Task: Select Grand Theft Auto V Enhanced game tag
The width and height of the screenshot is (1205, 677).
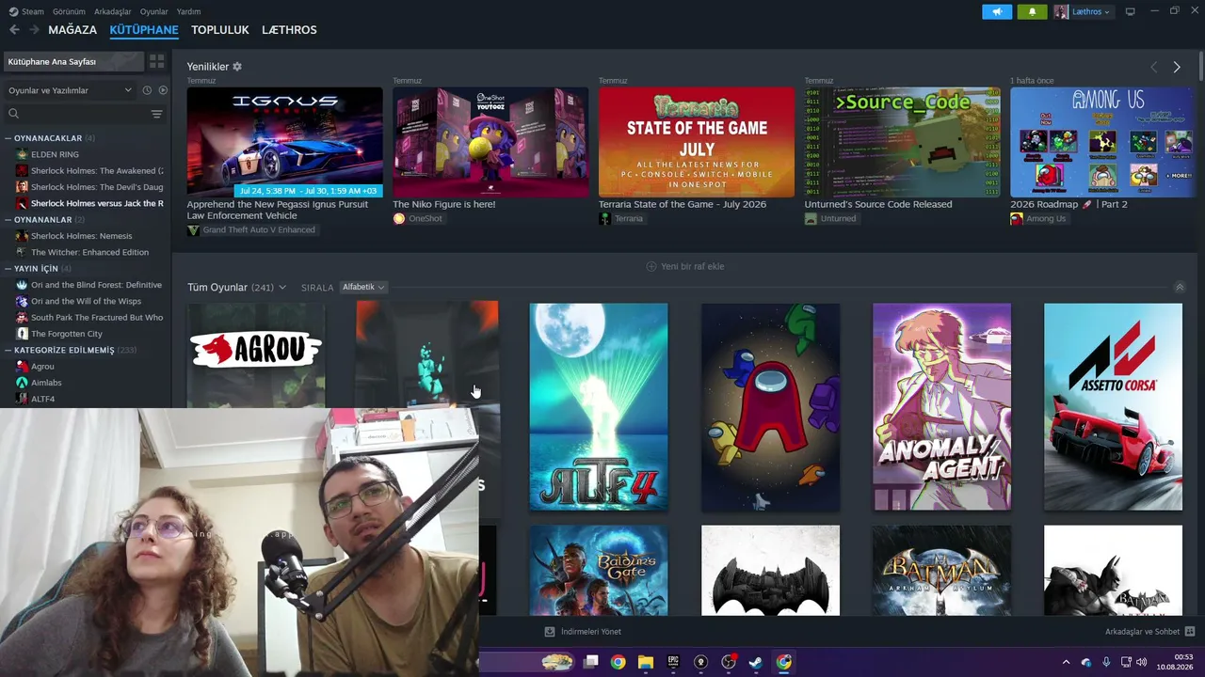Action: [251, 230]
